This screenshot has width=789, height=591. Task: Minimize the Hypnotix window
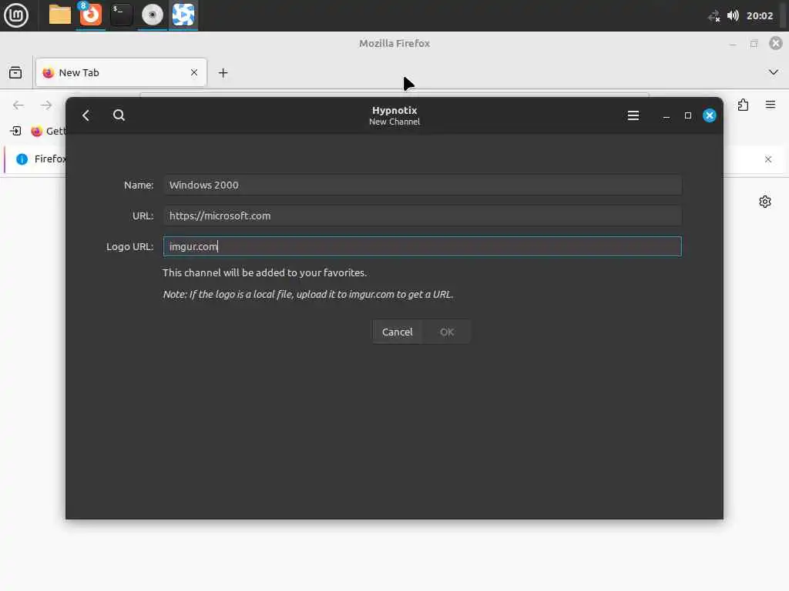click(666, 116)
